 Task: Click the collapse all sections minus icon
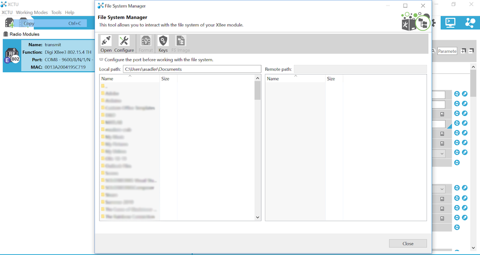(x=471, y=51)
